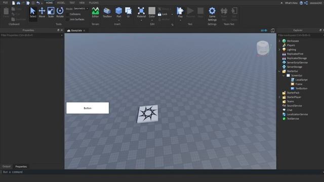Expand the Workspace node in Explorer
The height and width of the screenshot is (182, 324).
(279, 41)
